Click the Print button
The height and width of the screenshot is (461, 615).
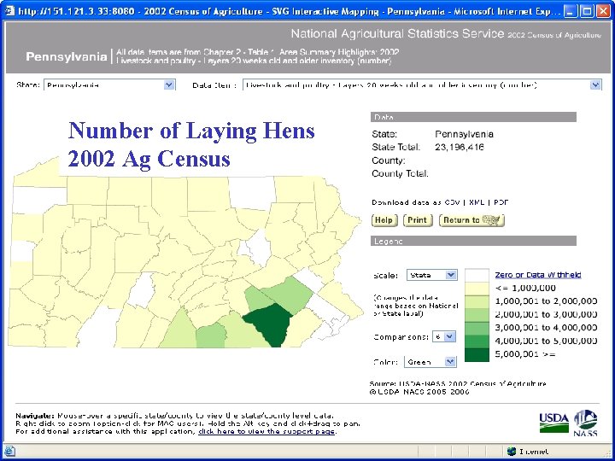(x=418, y=220)
